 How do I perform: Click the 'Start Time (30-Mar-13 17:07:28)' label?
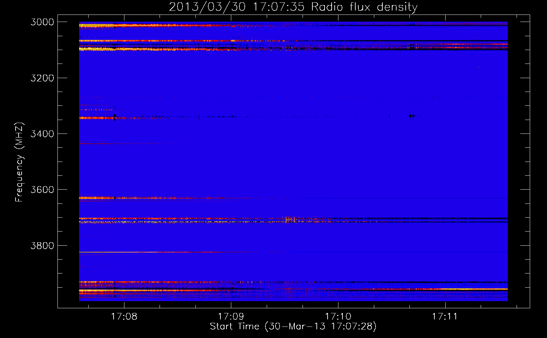293,326
